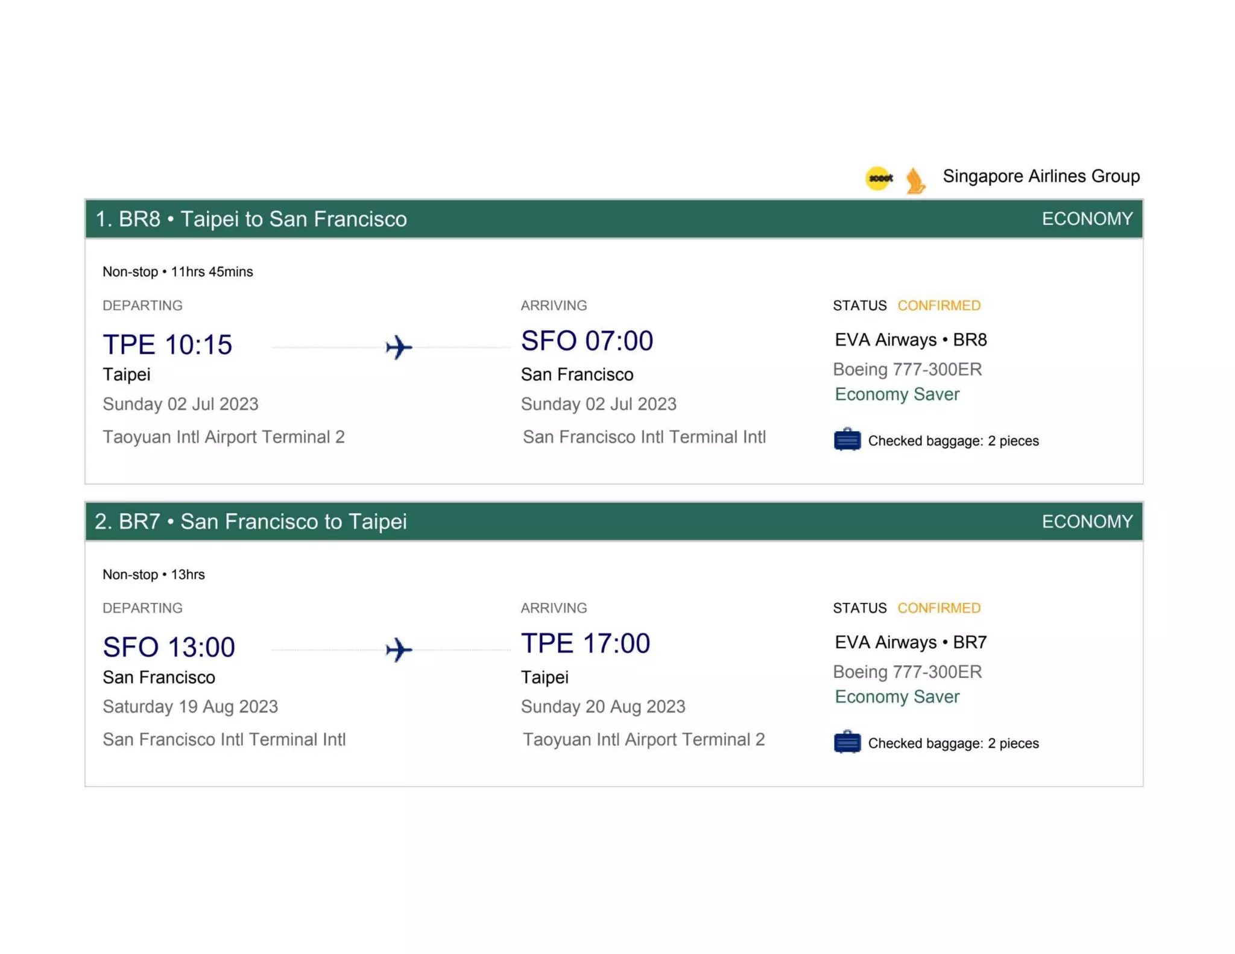
Task: Click the baggage suitcase icon for BR7
Action: [x=847, y=742]
